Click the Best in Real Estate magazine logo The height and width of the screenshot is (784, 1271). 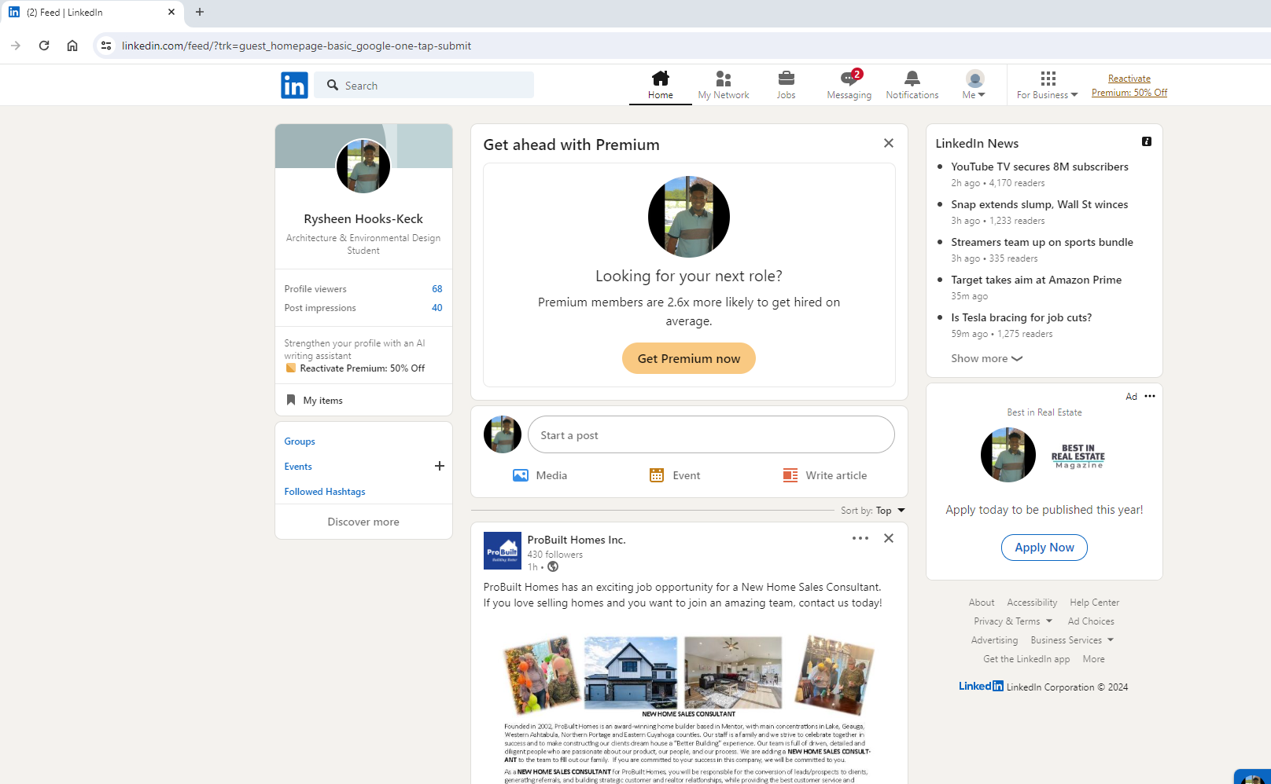click(x=1078, y=456)
